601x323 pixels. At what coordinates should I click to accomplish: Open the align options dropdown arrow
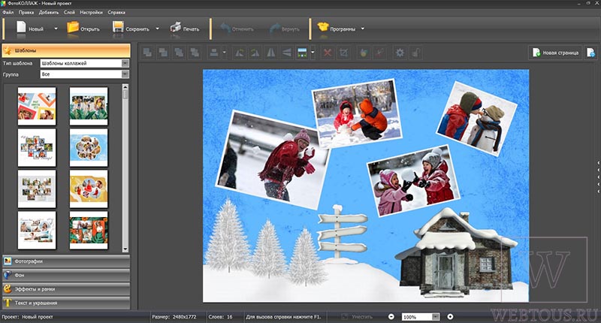(225, 53)
